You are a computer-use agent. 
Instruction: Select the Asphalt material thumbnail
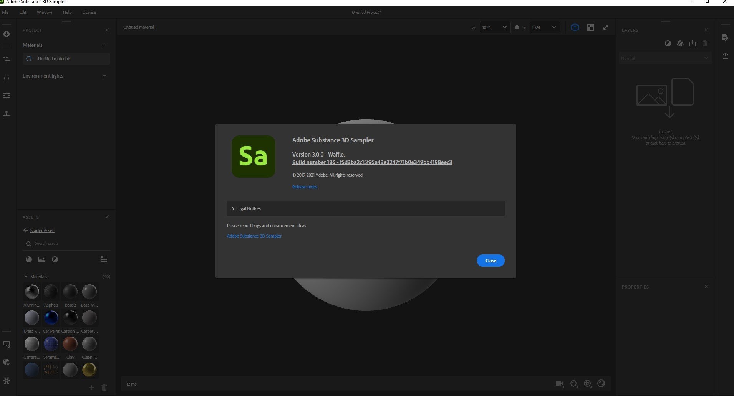[51, 292]
